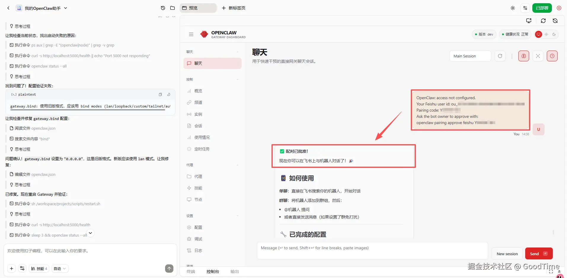567x278 pixels.
Task: Select dark theme moon icon
Action: click(x=554, y=34)
